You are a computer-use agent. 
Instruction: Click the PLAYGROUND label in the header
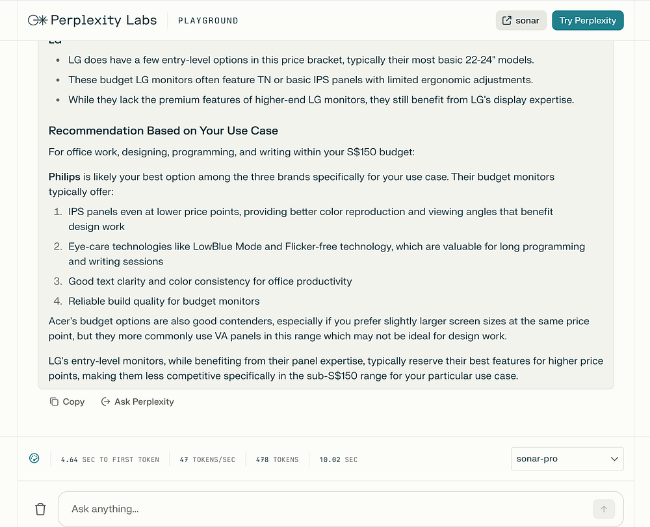pos(208,21)
